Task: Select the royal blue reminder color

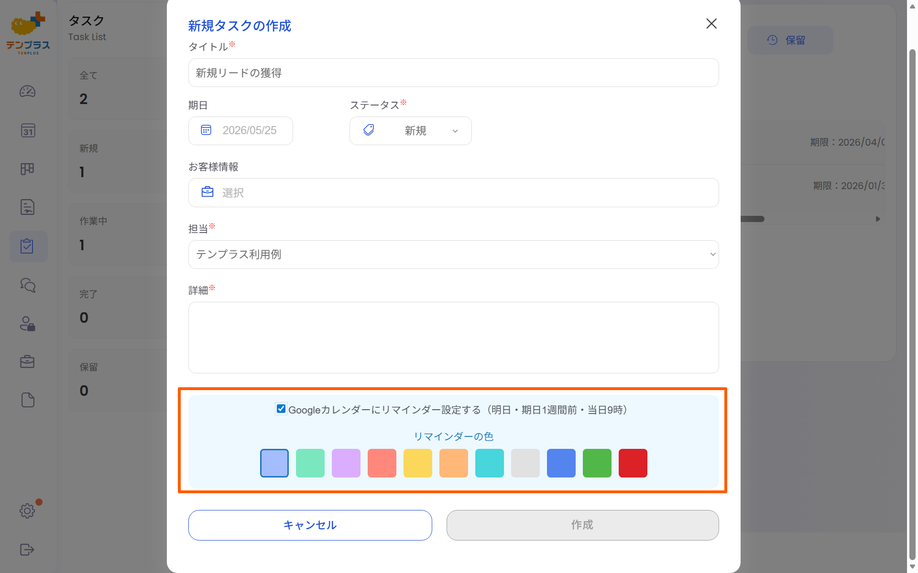Action: [x=561, y=463]
